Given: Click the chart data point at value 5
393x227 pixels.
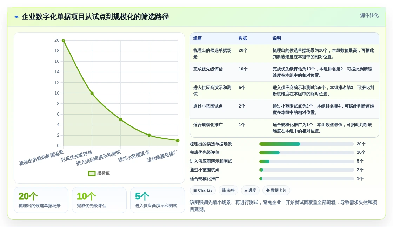Looking at the screenshot, I should click(121, 119).
